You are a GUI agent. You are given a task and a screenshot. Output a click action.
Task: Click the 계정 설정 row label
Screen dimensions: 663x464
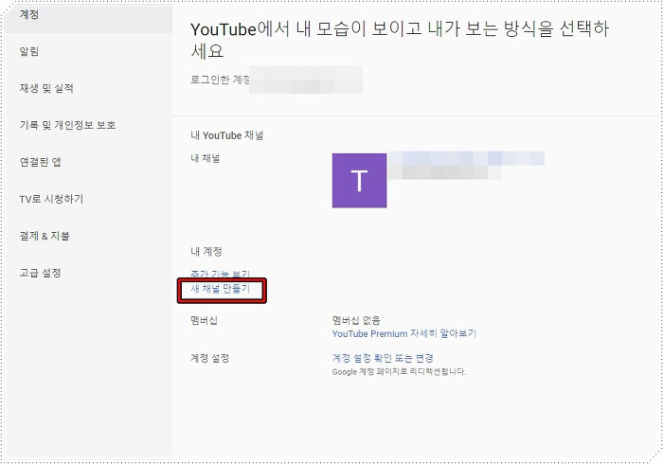[x=209, y=358]
